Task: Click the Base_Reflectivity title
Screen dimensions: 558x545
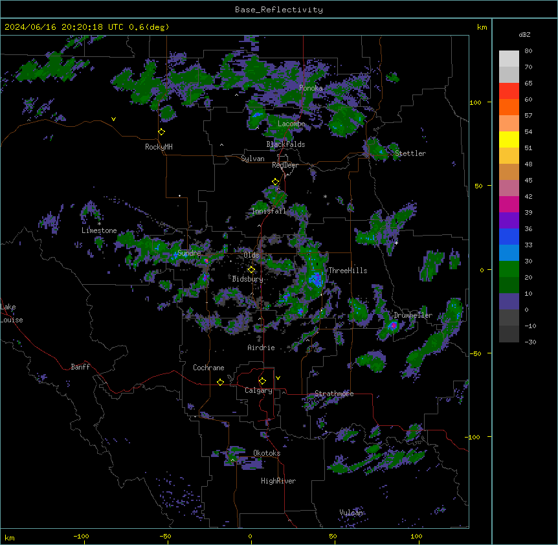Action: [x=279, y=10]
